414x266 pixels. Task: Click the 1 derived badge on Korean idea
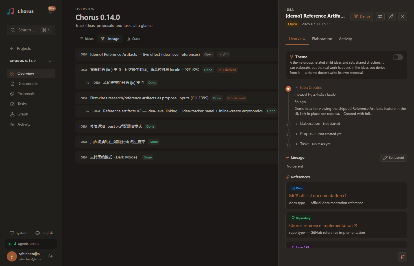click(227, 70)
